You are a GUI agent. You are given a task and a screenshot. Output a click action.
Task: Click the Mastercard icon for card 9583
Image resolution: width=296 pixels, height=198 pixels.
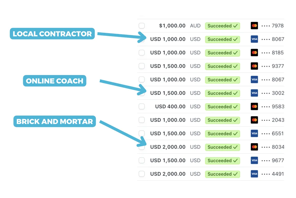tap(254, 106)
